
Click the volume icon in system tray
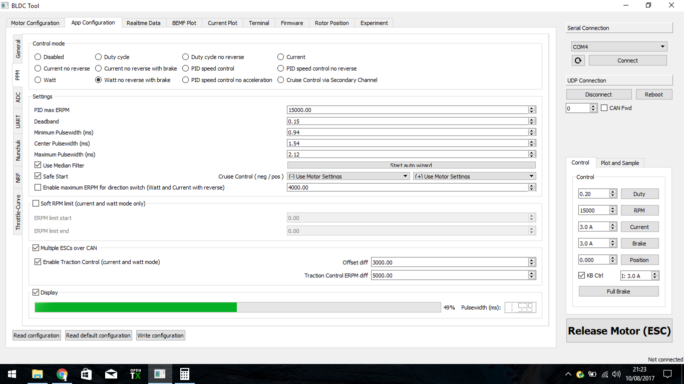[x=616, y=374]
